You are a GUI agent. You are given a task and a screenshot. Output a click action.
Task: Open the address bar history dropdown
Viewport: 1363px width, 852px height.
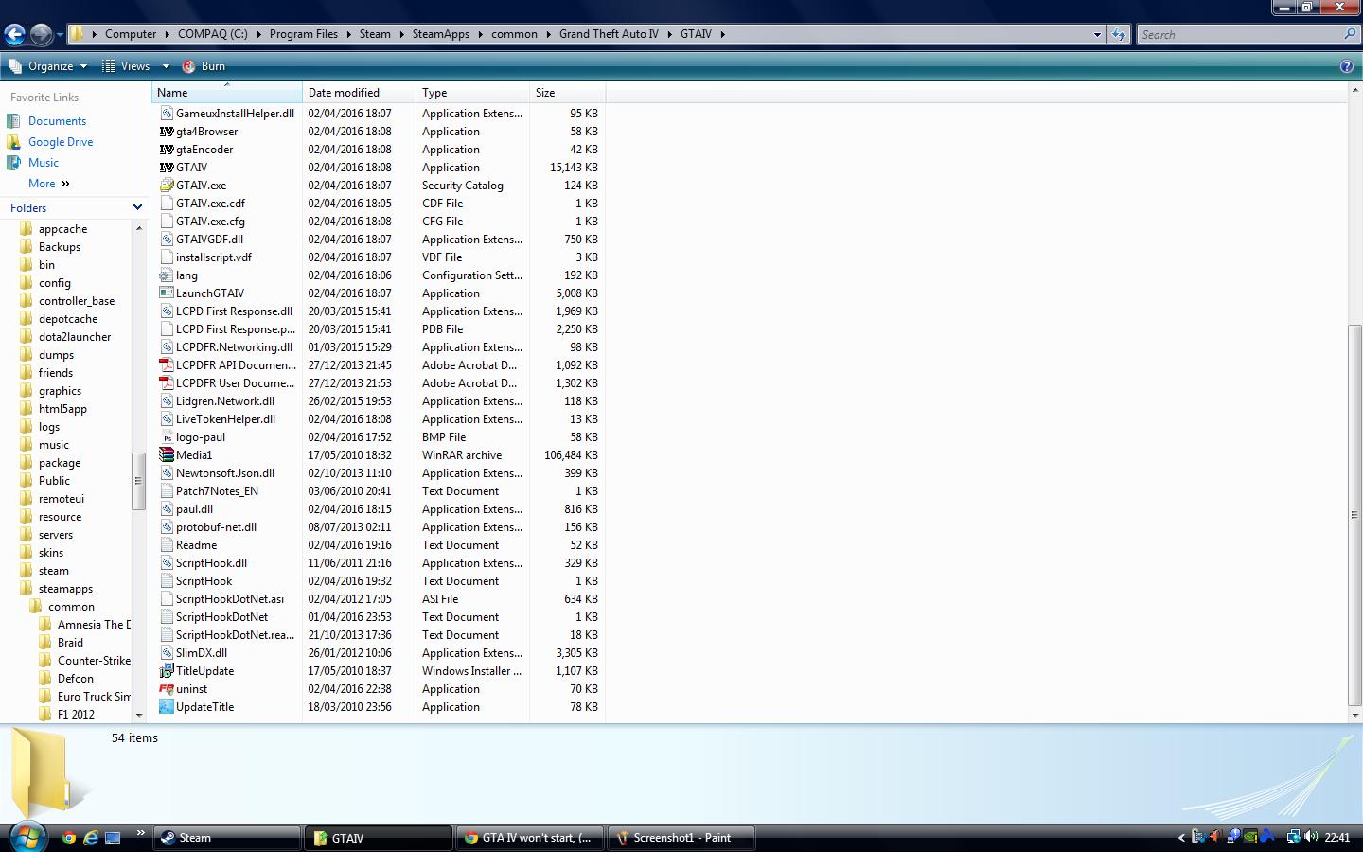point(1097,34)
